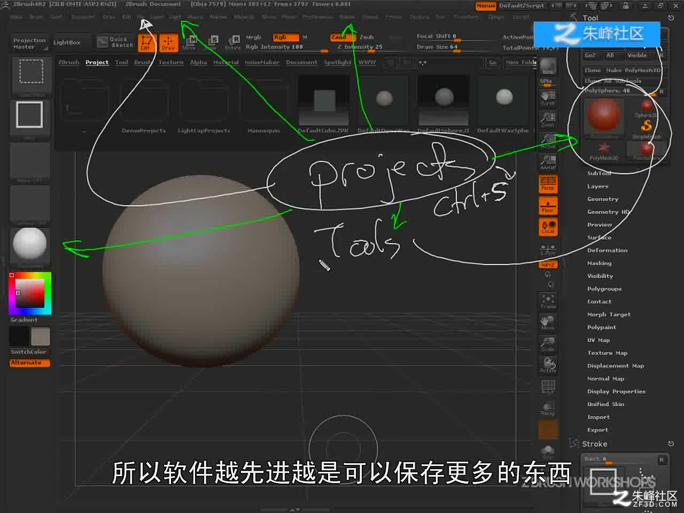This screenshot has width=684, height=513.
Task: Switch to LightBox Texture tab
Action: 171,63
